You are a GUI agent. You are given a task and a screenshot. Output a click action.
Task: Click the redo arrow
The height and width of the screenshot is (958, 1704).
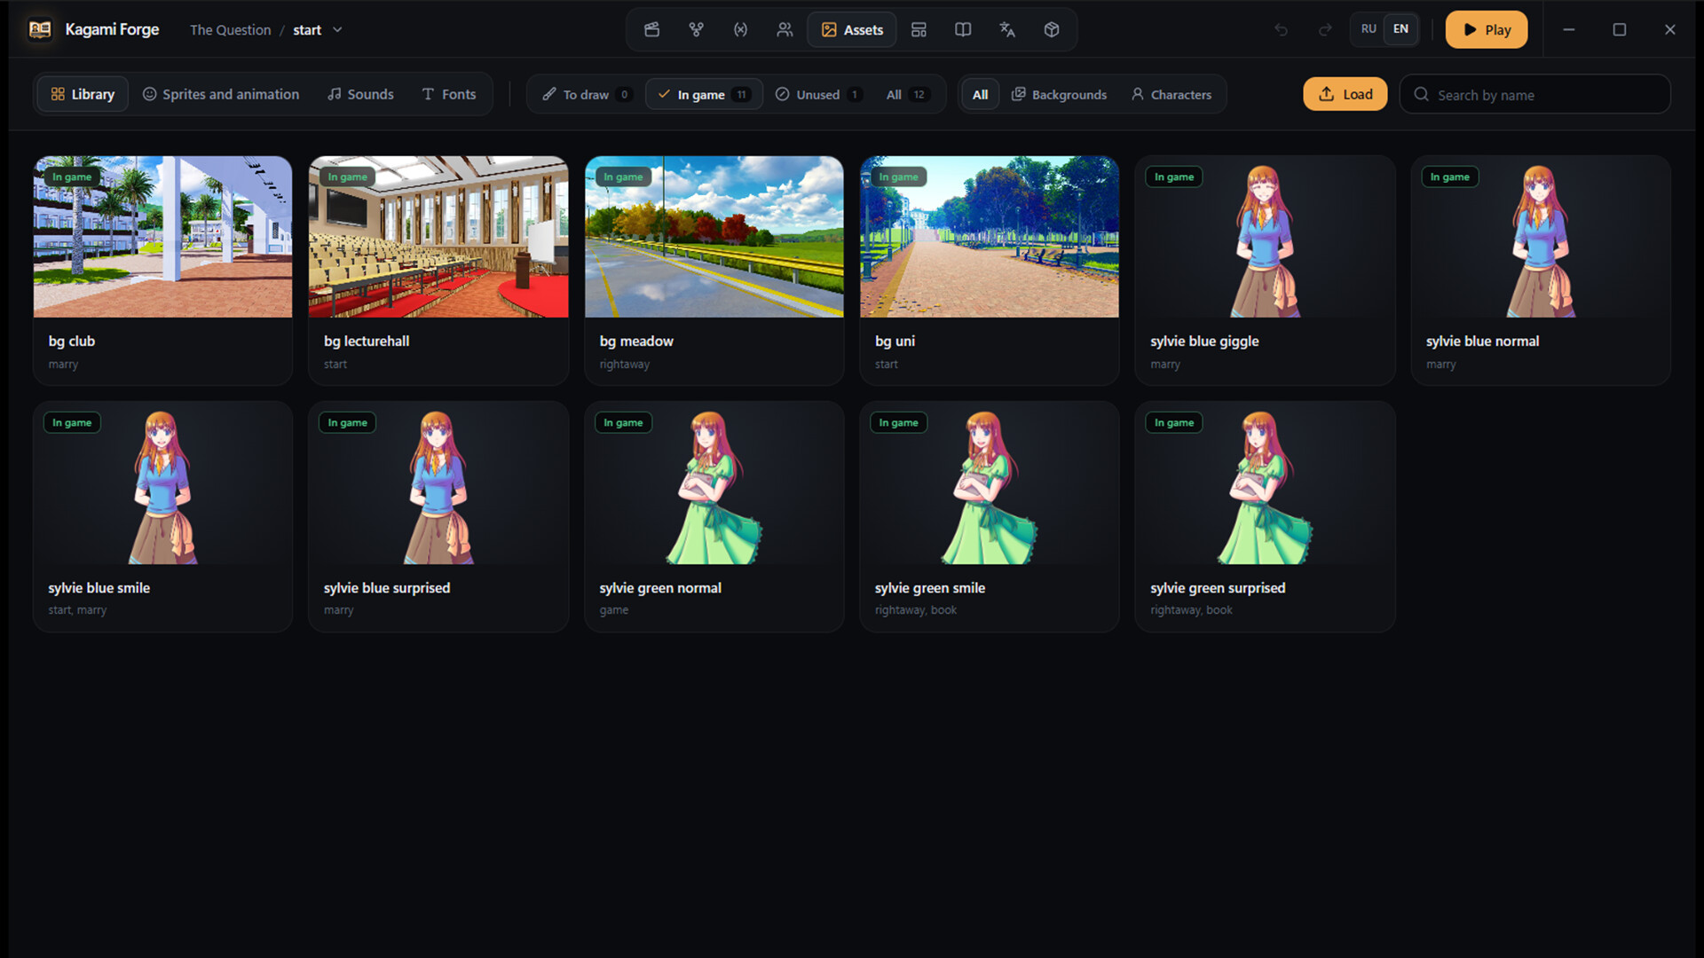coord(1325,29)
